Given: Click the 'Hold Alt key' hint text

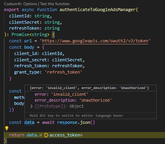Looking at the screenshot, I should point(76,116).
